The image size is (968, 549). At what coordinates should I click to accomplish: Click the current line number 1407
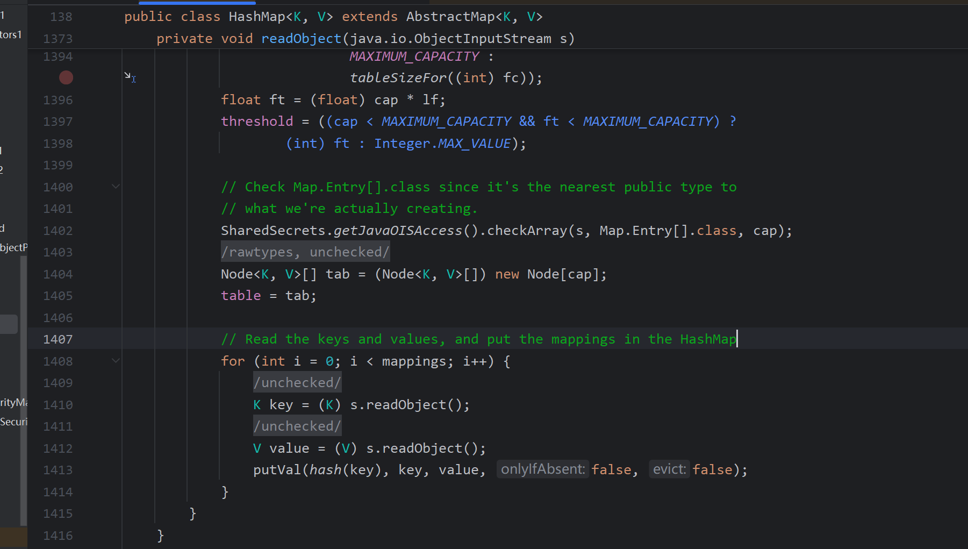pos(58,339)
